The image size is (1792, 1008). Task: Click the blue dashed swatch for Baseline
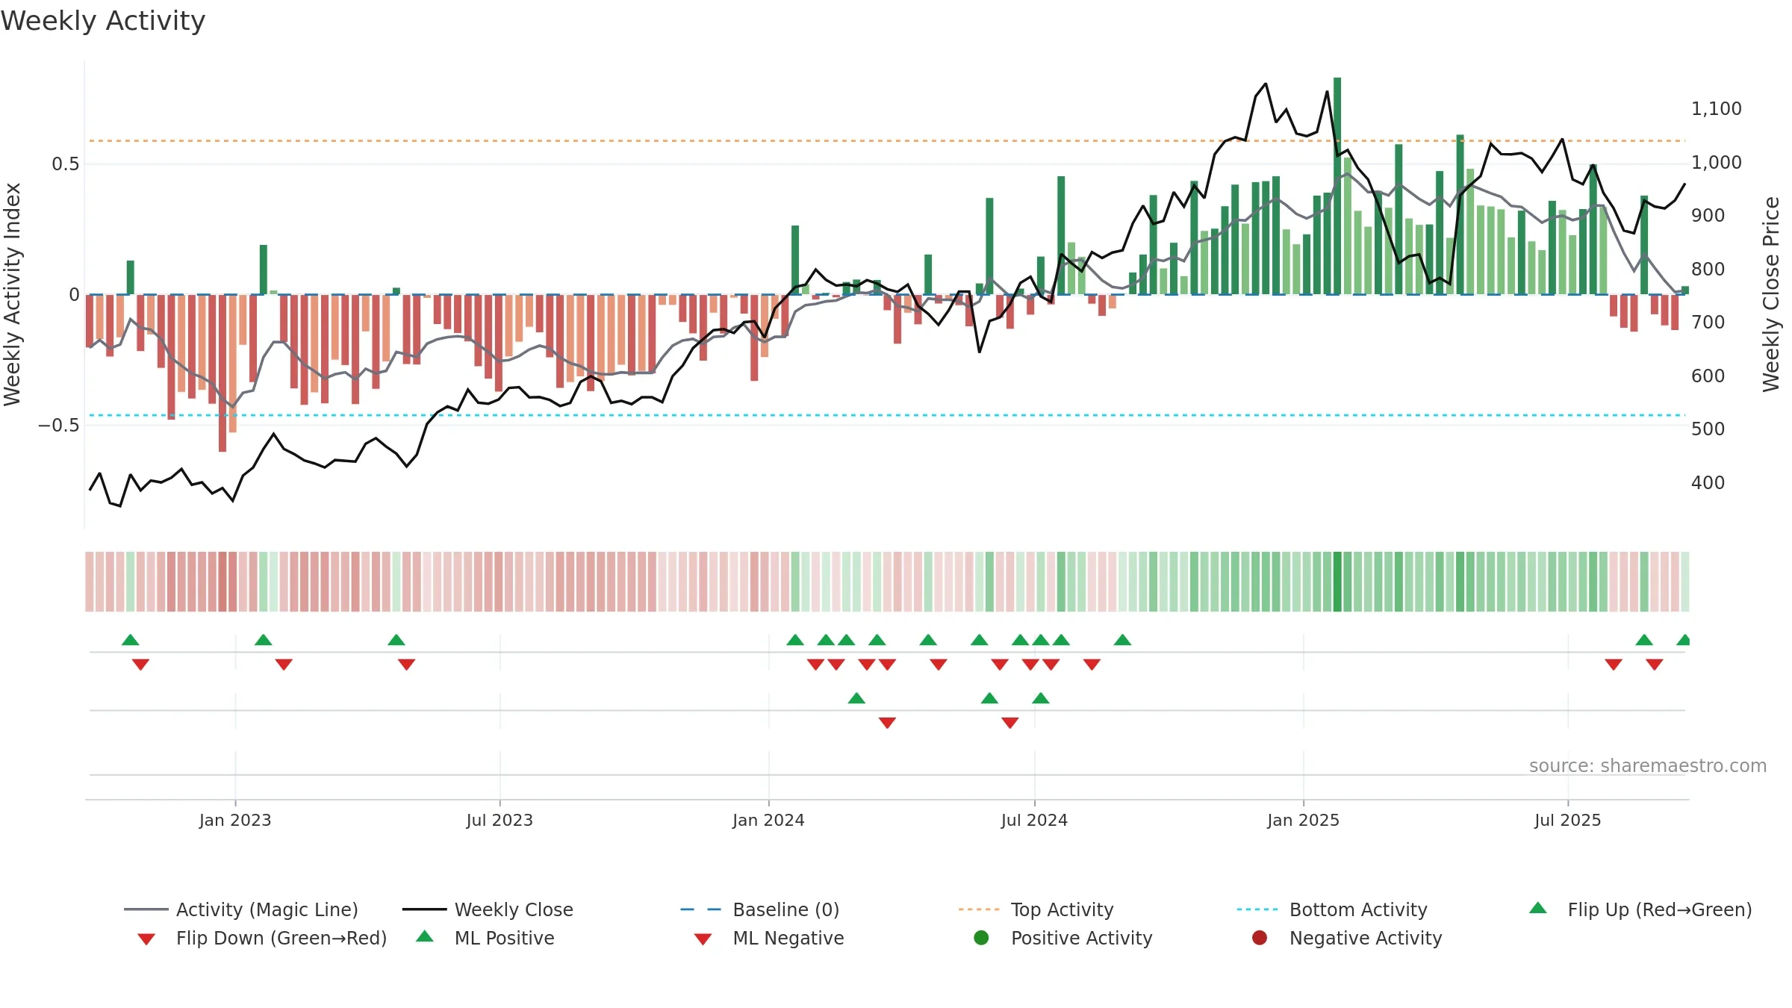[x=702, y=909]
